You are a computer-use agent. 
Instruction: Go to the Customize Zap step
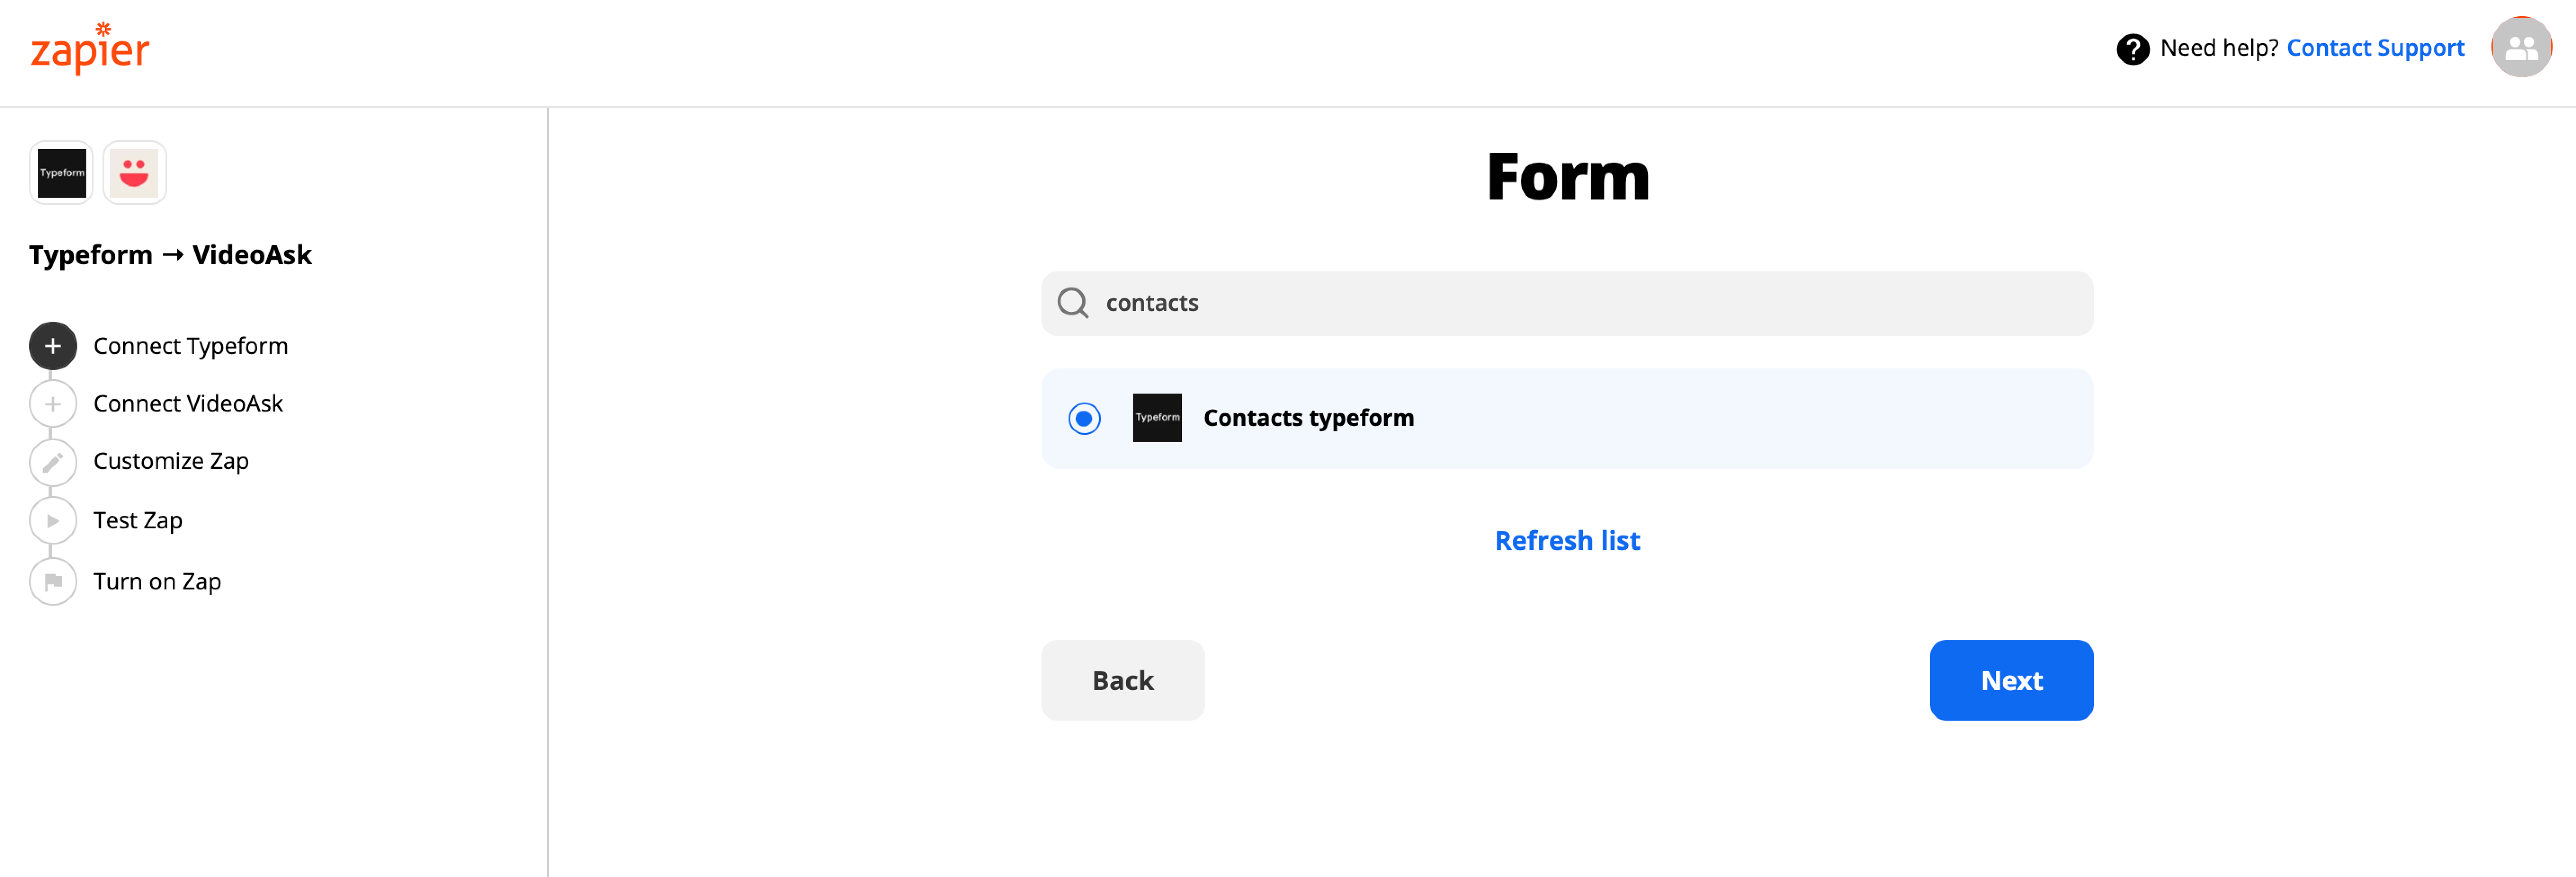pos(171,461)
